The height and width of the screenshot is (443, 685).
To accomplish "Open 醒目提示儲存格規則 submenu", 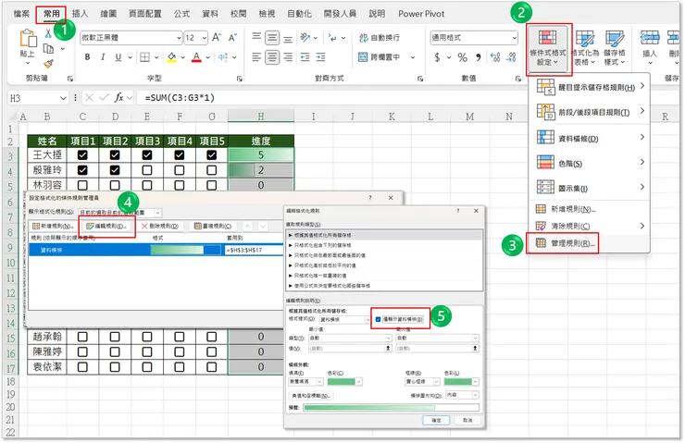I will pos(591,87).
